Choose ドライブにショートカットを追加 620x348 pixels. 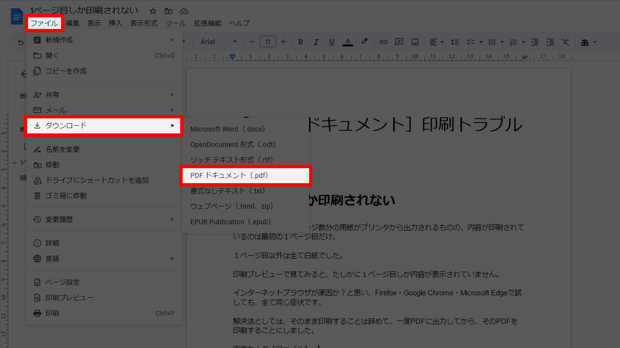[x=105, y=180]
